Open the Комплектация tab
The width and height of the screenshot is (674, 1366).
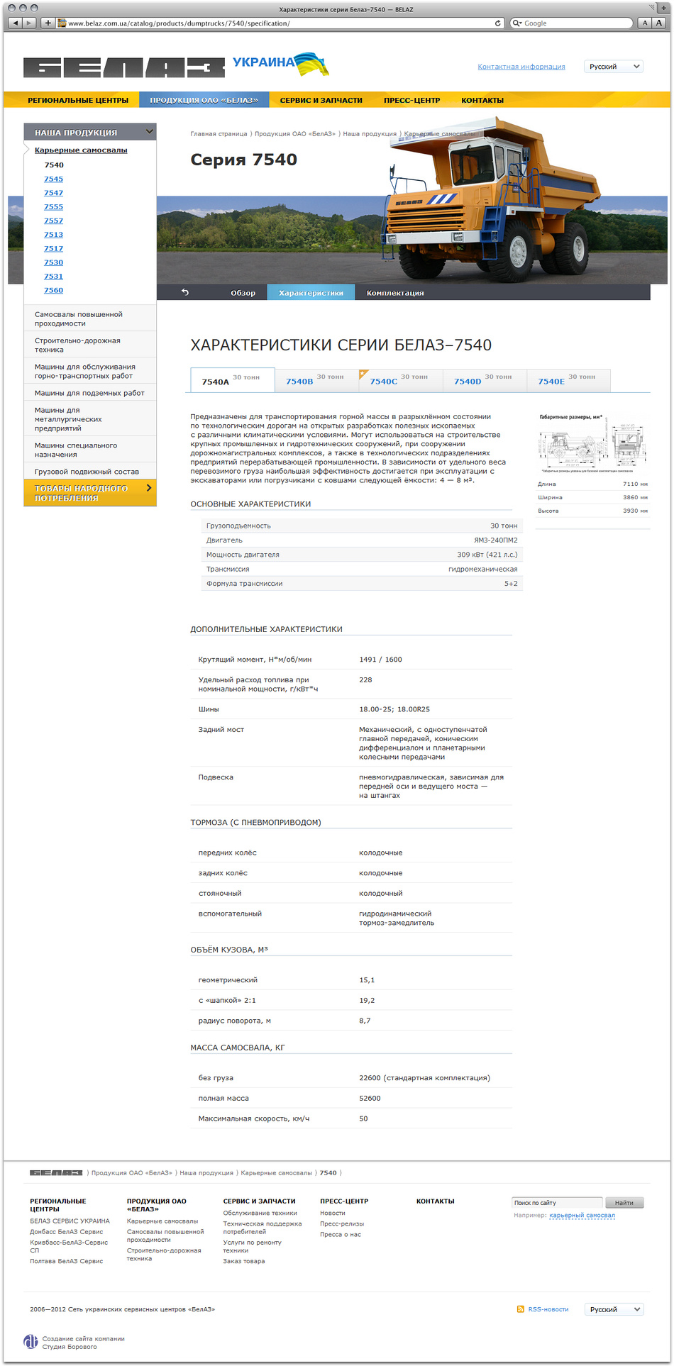pyautogui.click(x=395, y=293)
